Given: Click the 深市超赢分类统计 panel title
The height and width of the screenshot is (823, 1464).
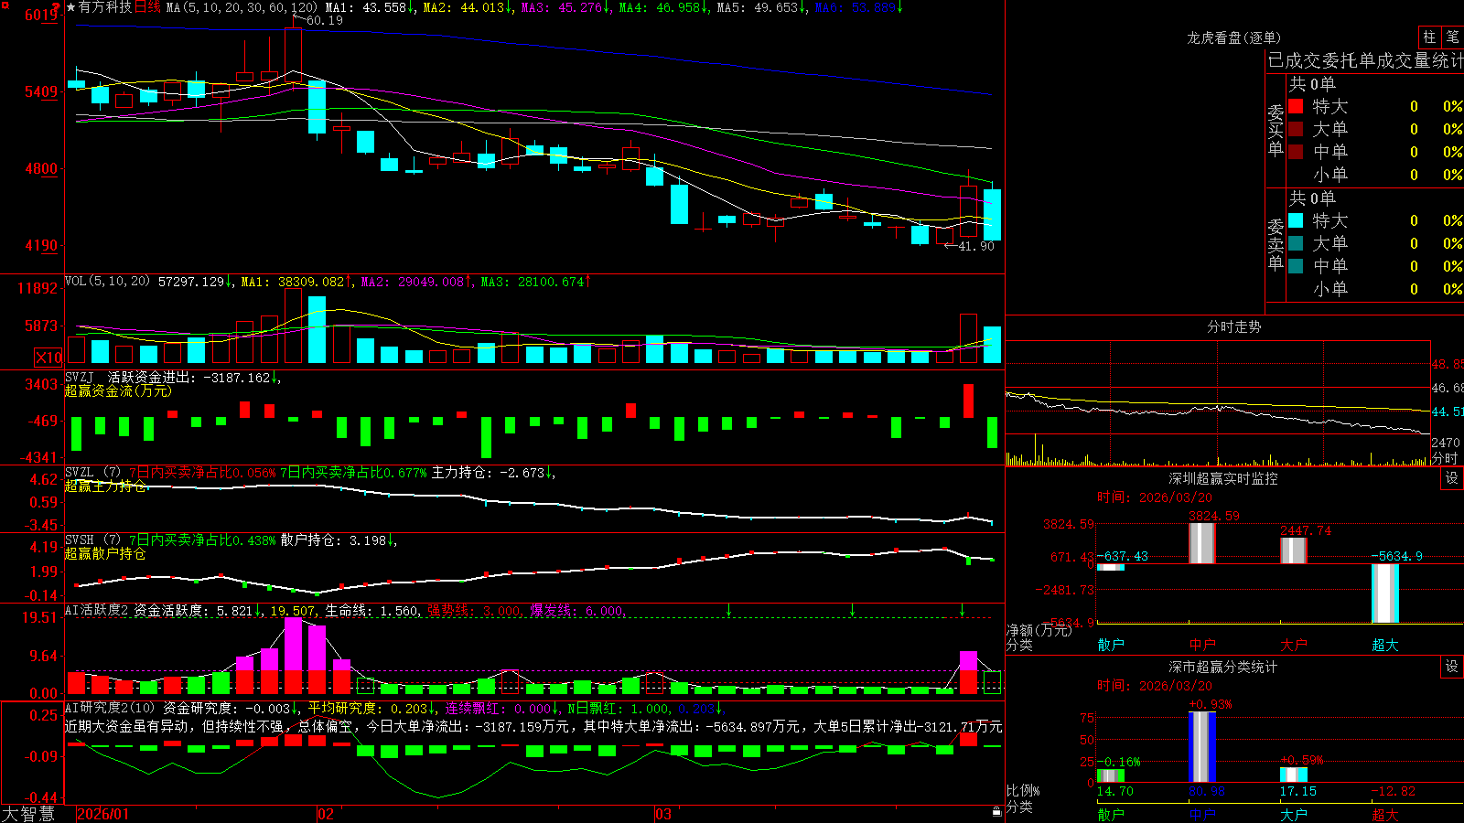Looking at the screenshot, I should (x=1223, y=667).
